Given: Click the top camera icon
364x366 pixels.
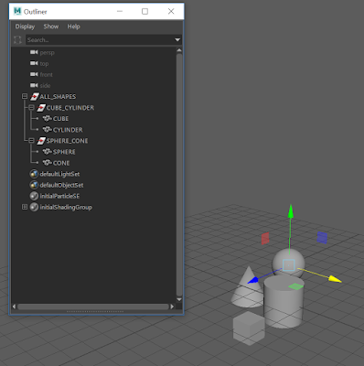Looking at the screenshot, I should coord(34,63).
